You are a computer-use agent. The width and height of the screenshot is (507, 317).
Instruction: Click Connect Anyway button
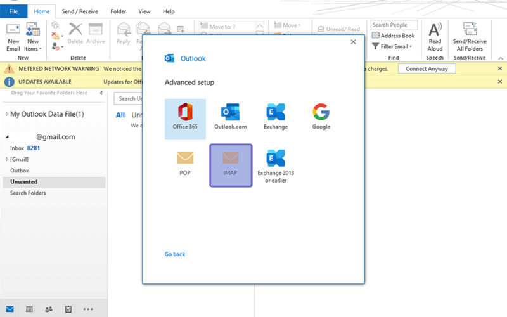point(427,68)
